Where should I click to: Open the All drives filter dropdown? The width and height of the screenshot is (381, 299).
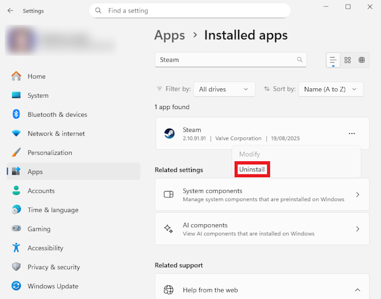[224, 89]
